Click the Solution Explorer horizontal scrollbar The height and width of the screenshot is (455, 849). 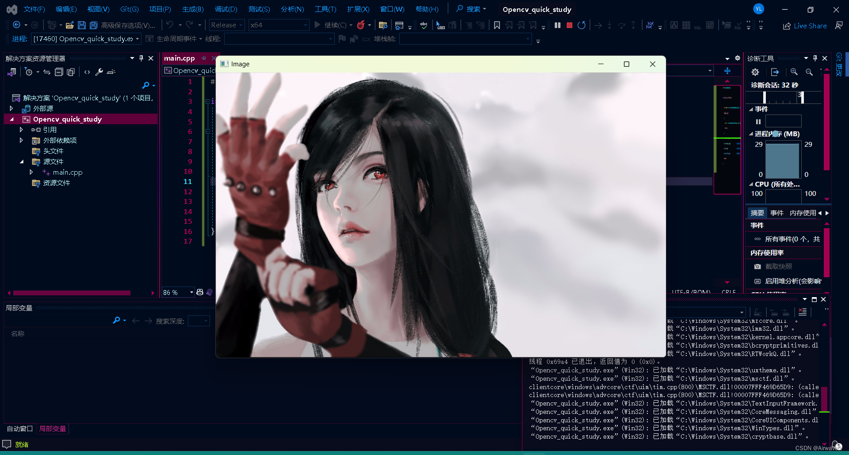72,293
